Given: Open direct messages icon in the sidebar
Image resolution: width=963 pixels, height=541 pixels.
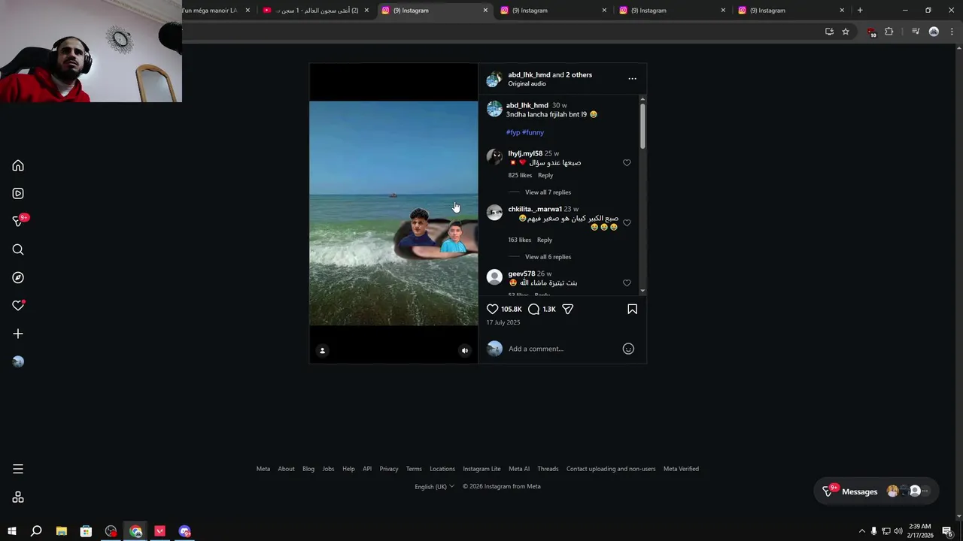Looking at the screenshot, I should [18, 221].
